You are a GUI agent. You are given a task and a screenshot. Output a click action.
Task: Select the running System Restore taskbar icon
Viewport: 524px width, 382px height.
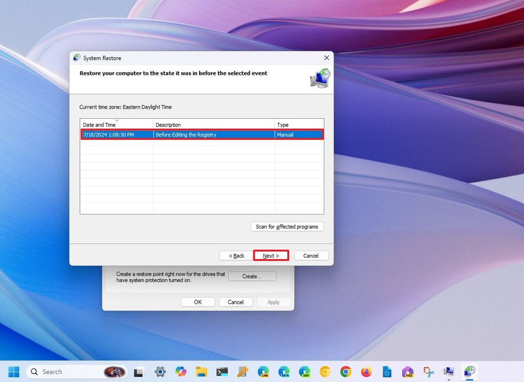470,371
